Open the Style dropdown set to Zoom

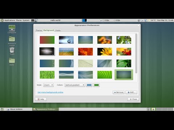pyautogui.click(x=49, y=85)
